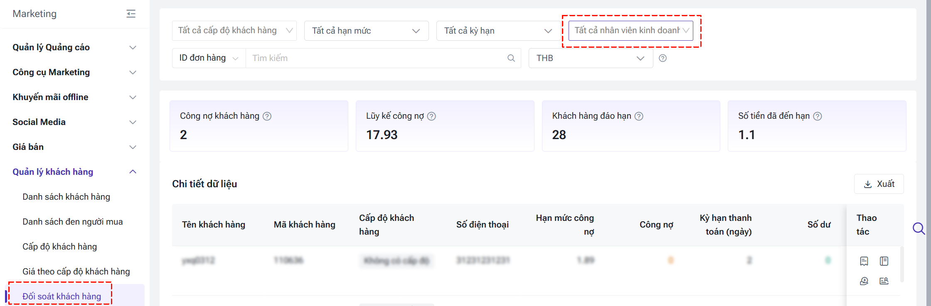Expand Quản lý Quảng cáo menu
931x306 pixels.
(74, 47)
